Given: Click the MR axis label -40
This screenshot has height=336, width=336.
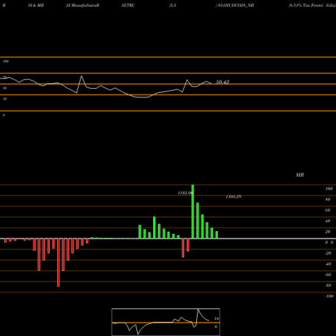Looking at the screenshot, I should (328, 264).
